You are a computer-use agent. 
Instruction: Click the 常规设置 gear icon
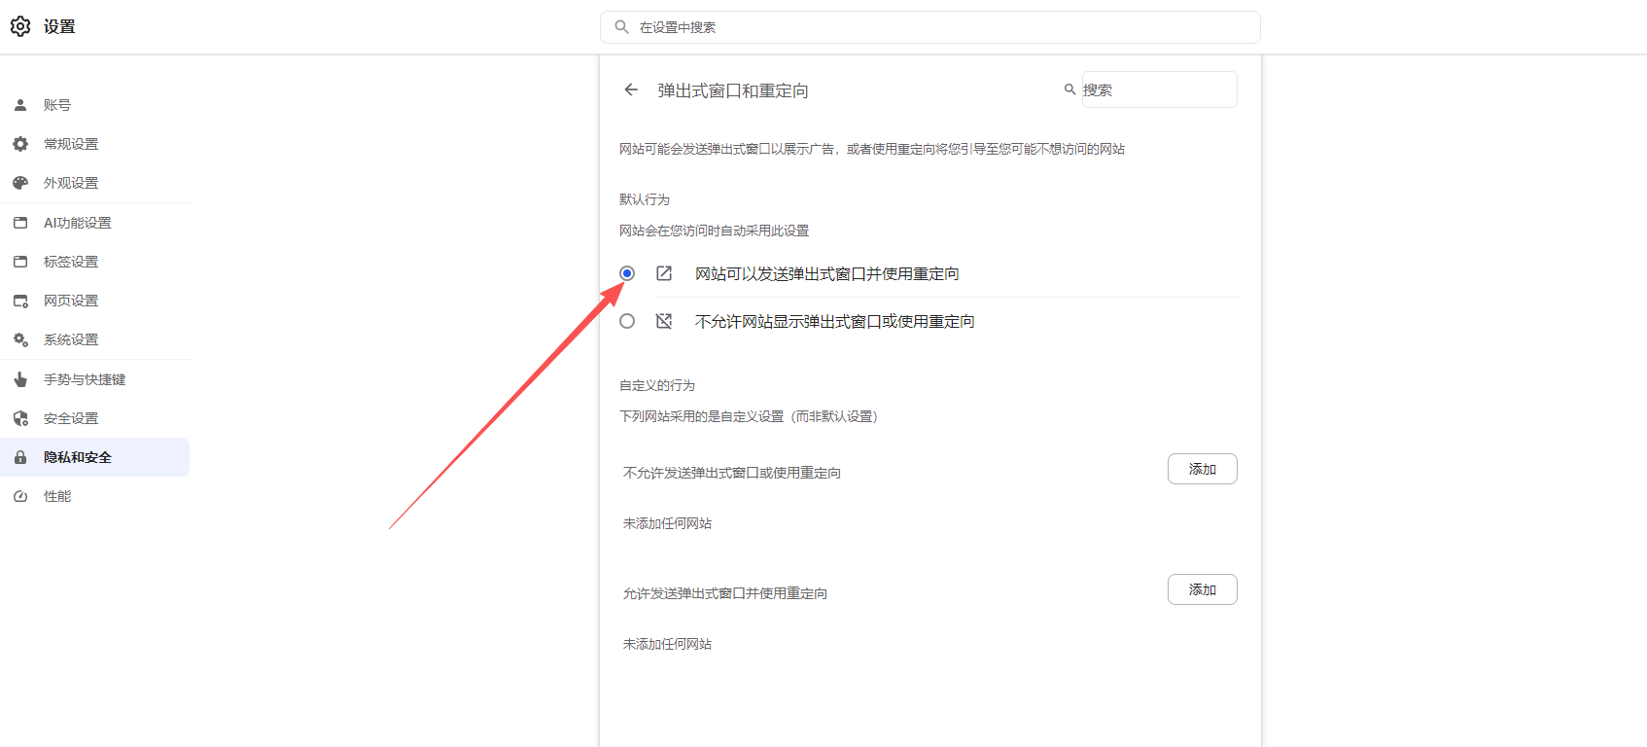pyautogui.click(x=20, y=144)
